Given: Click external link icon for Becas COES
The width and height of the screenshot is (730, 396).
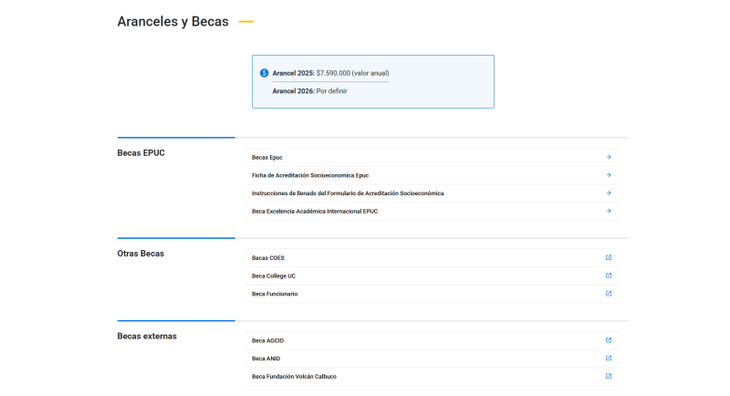Looking at the screenshot, I should click(x=609, y=257).
